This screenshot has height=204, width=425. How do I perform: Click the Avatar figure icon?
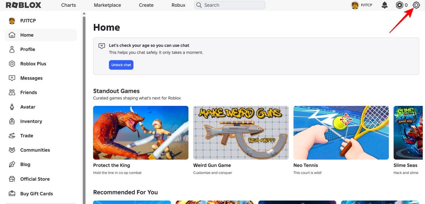click(x=12, y=107)
